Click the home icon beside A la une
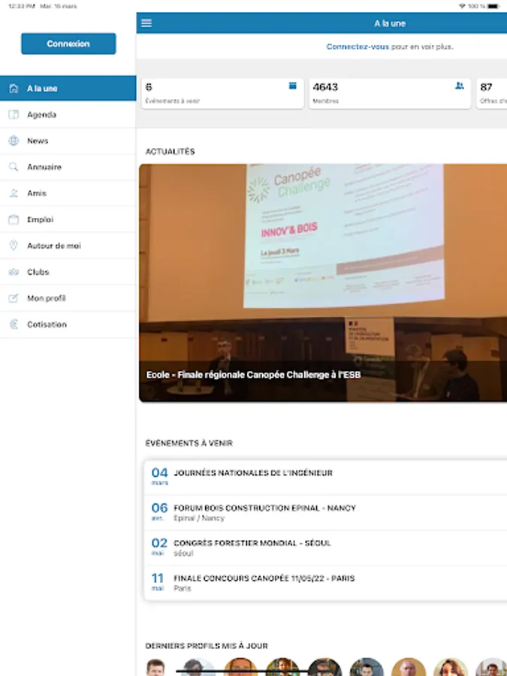The width and height of the screenshot is (507, 676). (x=14, y=89)
